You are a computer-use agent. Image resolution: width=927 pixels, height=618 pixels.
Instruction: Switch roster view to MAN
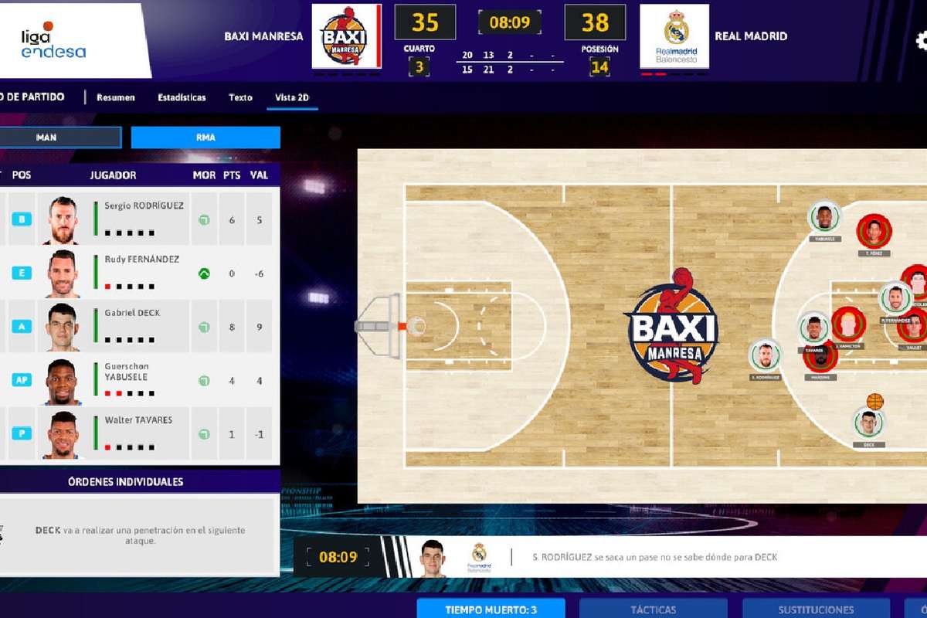pos(61,137)
